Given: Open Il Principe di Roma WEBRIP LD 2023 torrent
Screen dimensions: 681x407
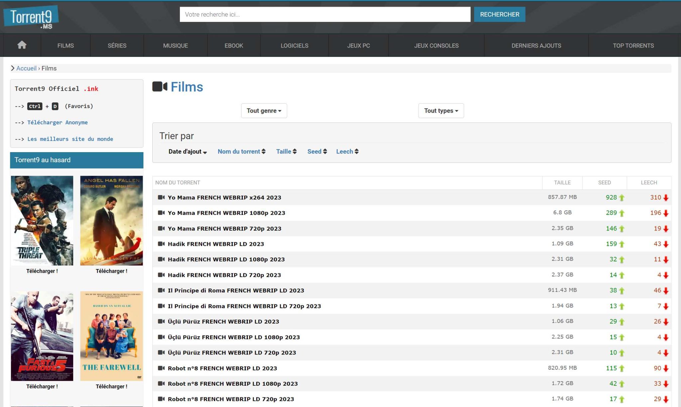Looking at the screenshot, I should click(x=236, y=290).
